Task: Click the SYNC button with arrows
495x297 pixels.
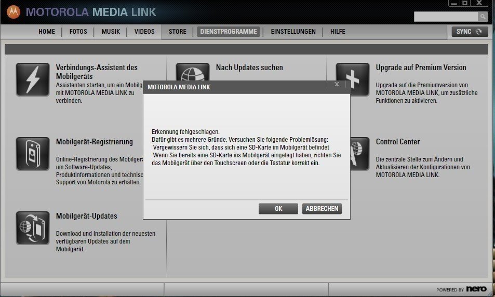Action: click(x=470, y=32)
